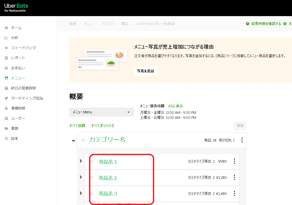Open the メニュー Menu dropdown
The height and width of the screenshot is (205, 292).
(x=101, y=112)
